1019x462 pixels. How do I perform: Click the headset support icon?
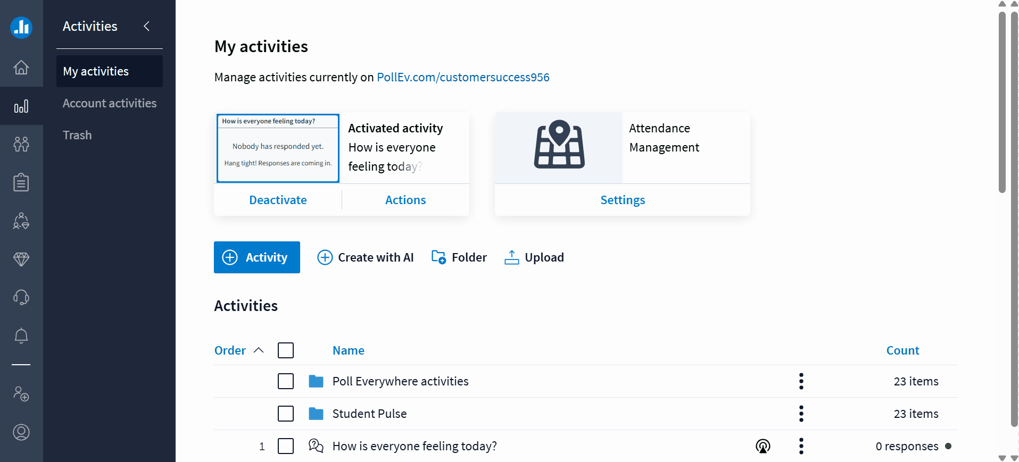[x=21, y=297]
